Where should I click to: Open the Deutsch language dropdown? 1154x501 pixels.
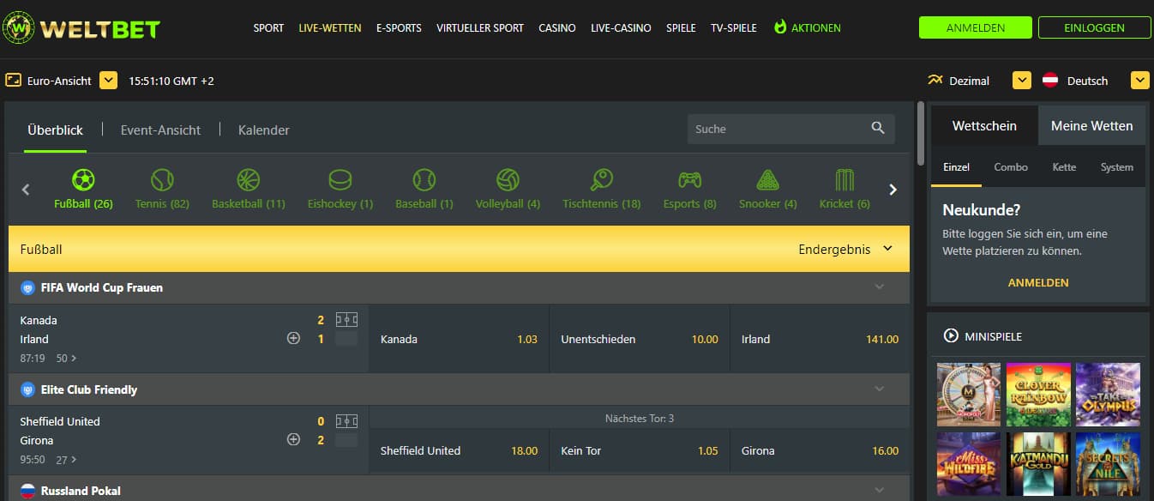(x=1139, y=81)
